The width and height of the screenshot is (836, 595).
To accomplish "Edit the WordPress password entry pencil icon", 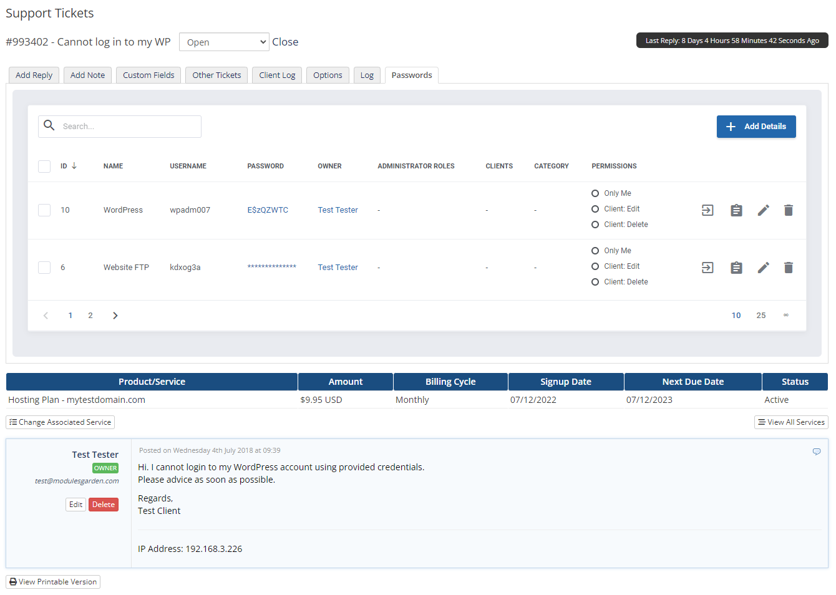I will [763, 210].
